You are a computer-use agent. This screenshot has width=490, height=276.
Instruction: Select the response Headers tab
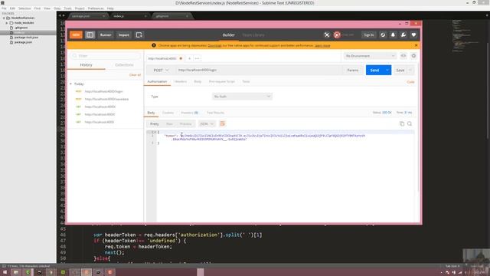click(x=189, y=113)
